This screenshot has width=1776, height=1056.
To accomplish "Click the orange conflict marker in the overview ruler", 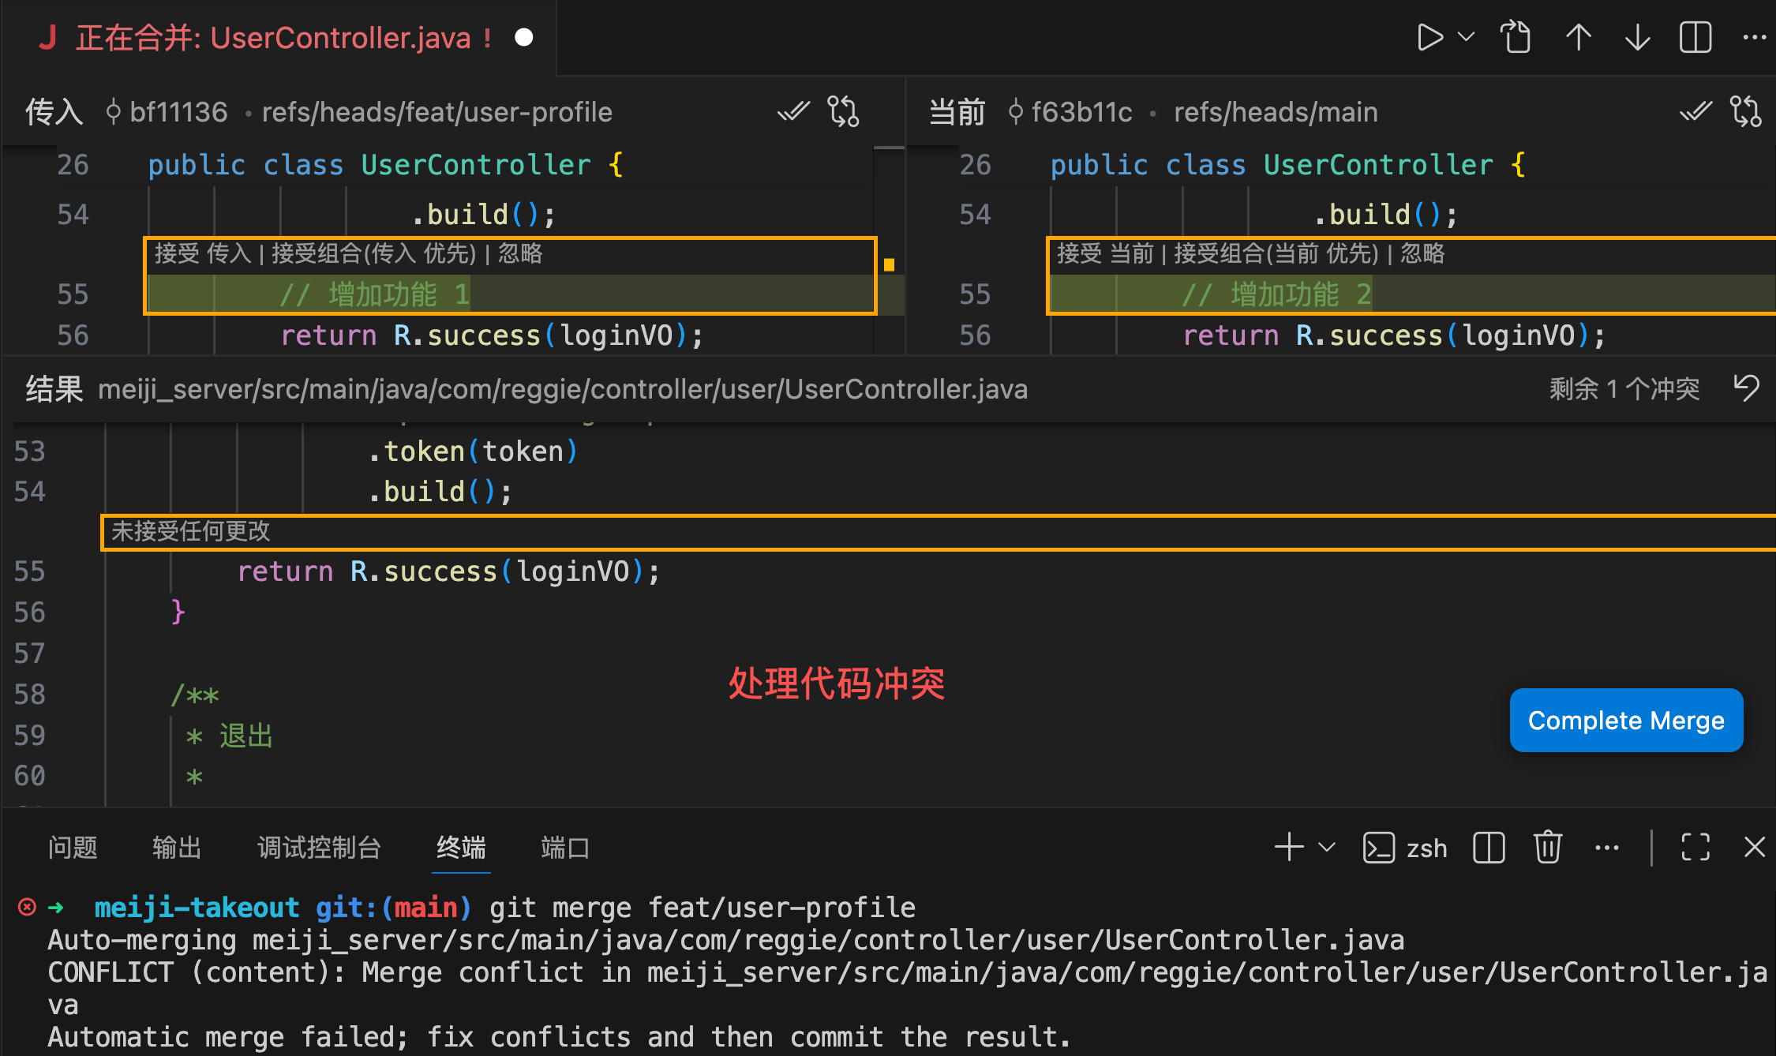I will point(889,265).
